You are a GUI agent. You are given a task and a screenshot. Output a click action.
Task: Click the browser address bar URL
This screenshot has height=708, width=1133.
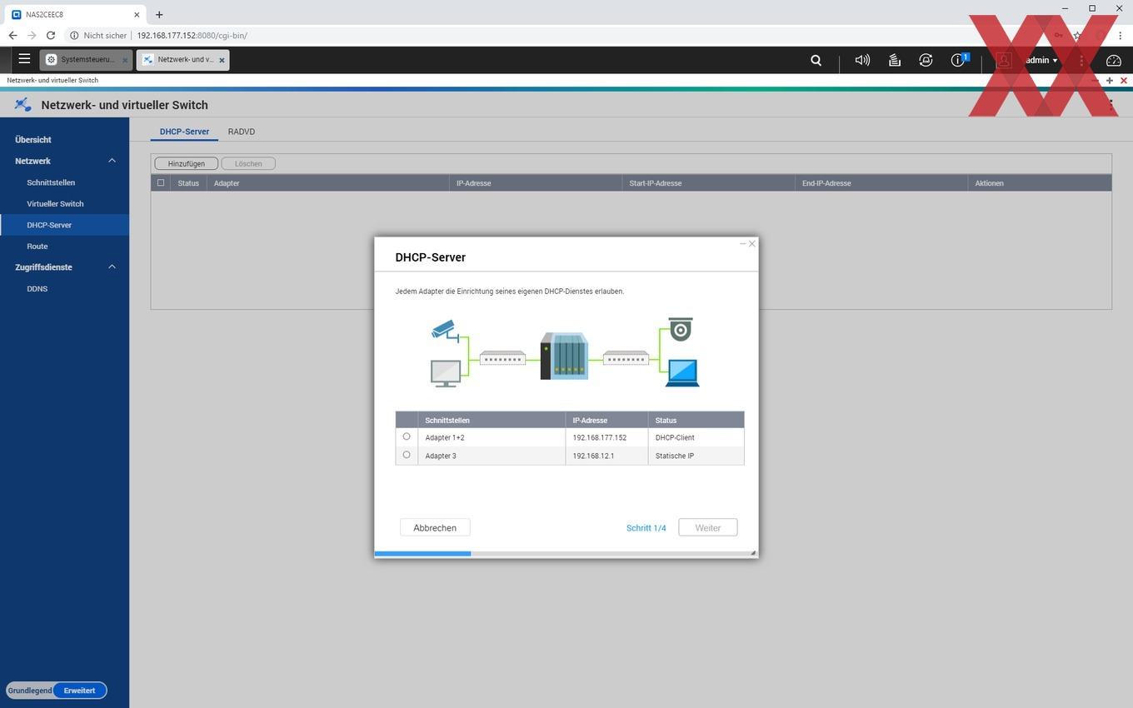coord(192,36)
